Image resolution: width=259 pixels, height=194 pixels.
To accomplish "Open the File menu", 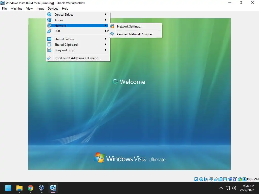I will click(4, 9).
